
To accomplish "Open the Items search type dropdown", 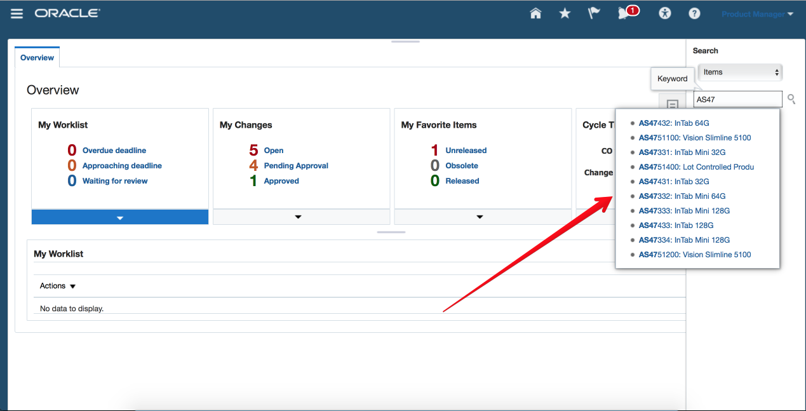I will point(740,72).
